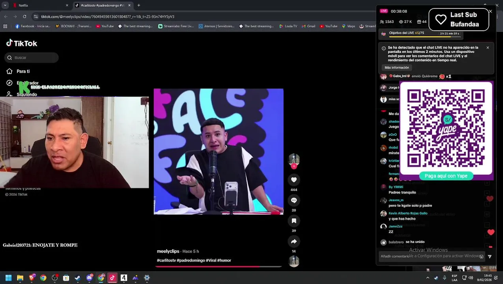The image size is (503, 284).
Task: Open File Explorer from taskbar
Action: [20, 278]
